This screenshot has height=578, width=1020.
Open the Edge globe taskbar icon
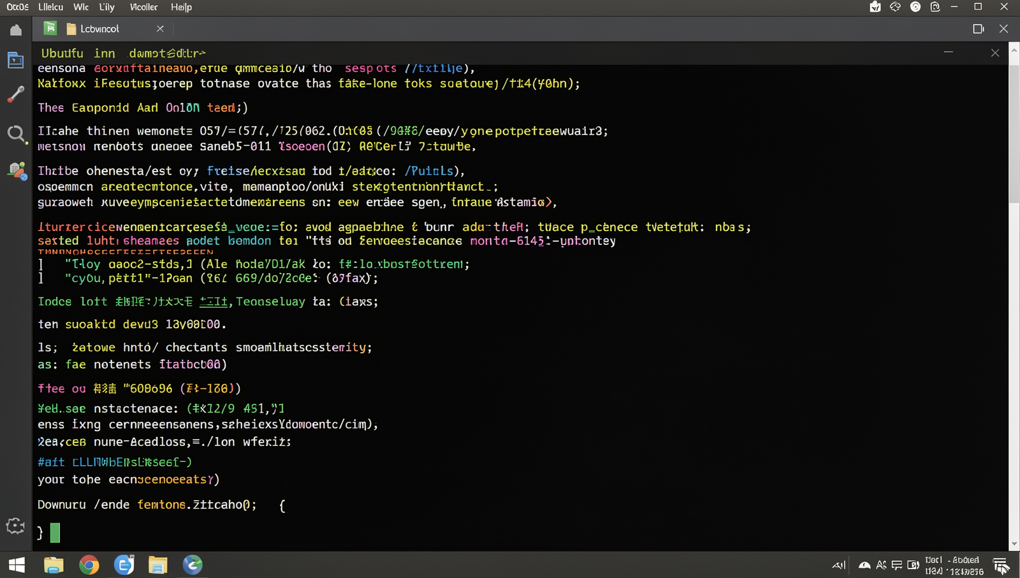click(193, 565)
